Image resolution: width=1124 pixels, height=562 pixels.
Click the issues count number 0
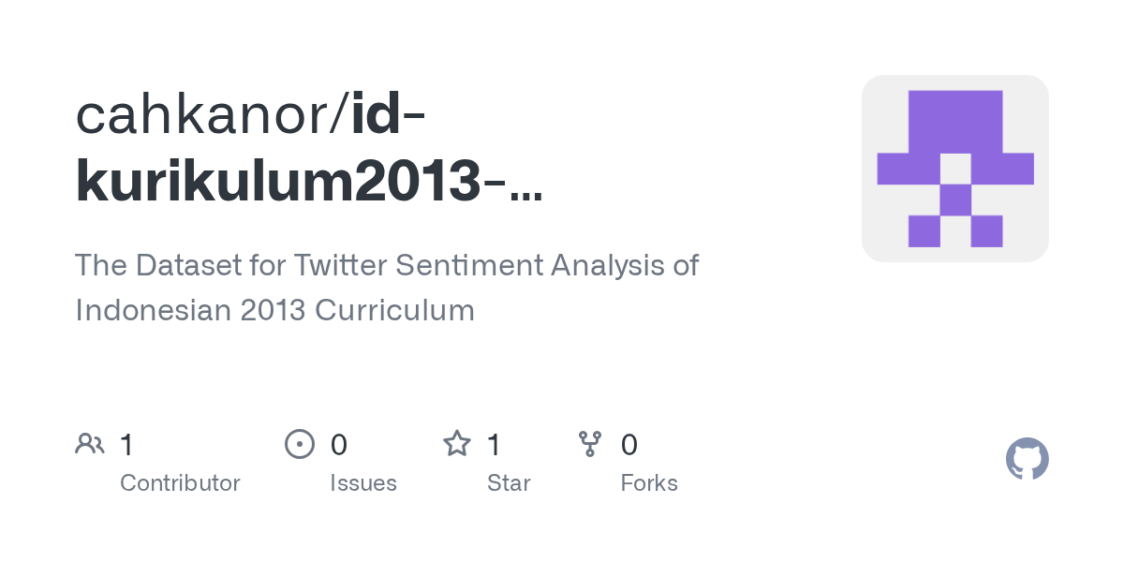(339, 444)
